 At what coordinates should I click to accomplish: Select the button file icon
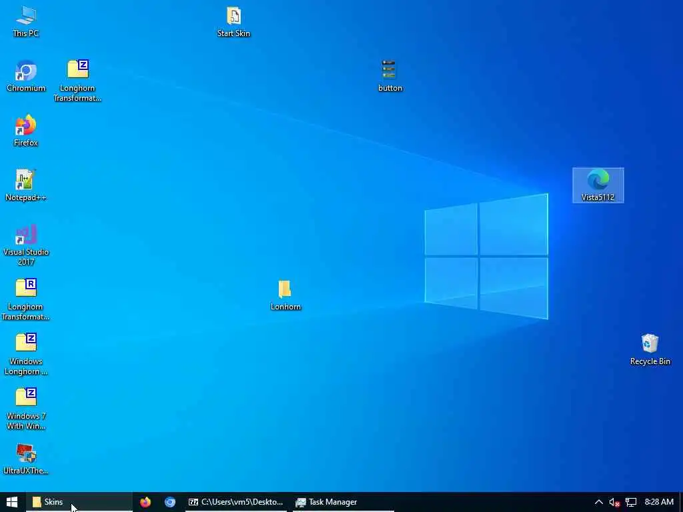[x=390, y=77]
